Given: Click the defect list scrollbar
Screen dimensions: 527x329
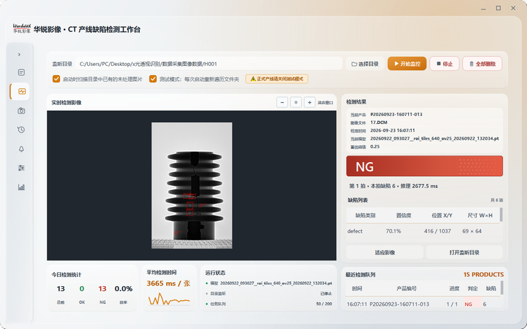Looking at the screenshot, I should pos(501,215).
